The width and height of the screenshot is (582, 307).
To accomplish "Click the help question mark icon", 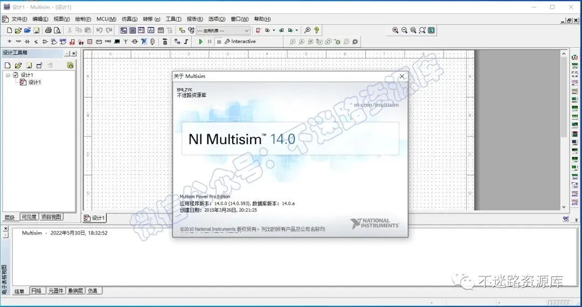I will [x=316, y=30].
